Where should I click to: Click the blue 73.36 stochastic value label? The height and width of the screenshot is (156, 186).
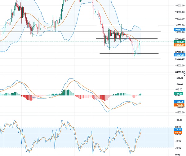pyautogui.click(x=179, y=129)
